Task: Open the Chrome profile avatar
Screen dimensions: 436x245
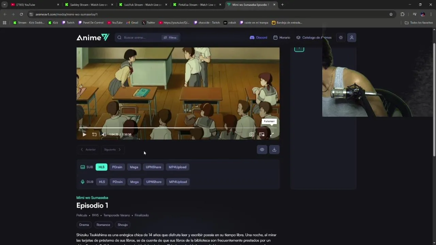Action: 423,14
